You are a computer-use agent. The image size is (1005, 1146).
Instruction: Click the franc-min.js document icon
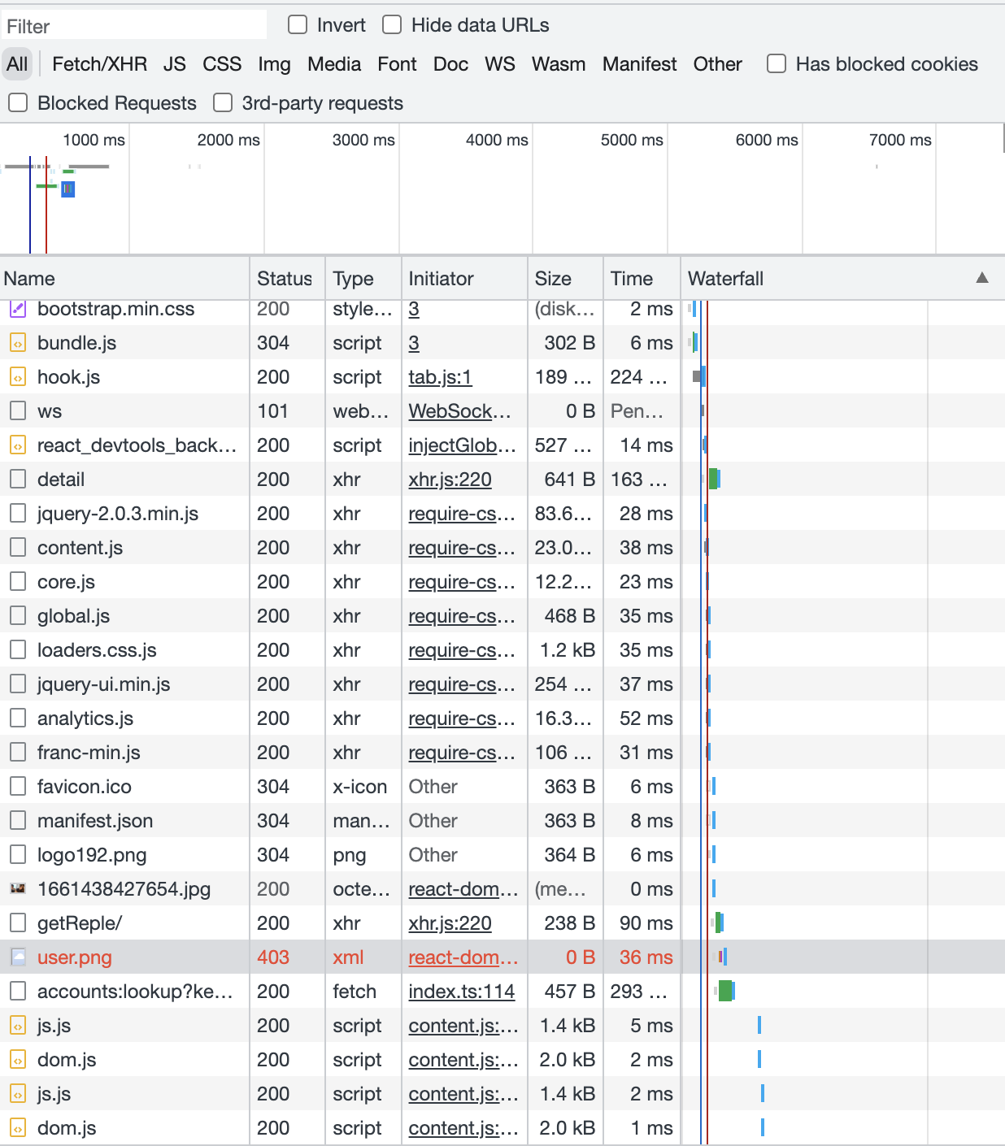click(18, 753)
